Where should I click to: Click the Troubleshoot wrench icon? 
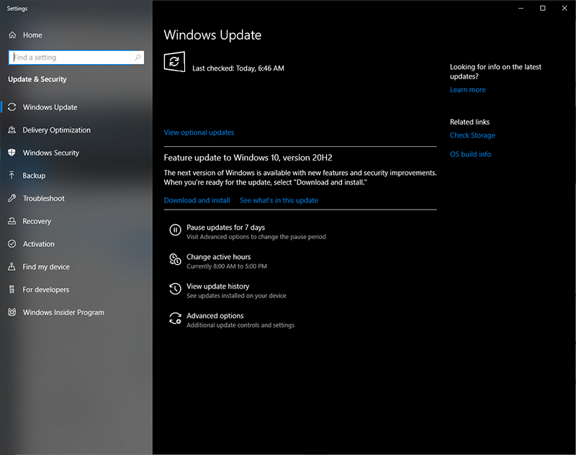(x=12, y=198)
